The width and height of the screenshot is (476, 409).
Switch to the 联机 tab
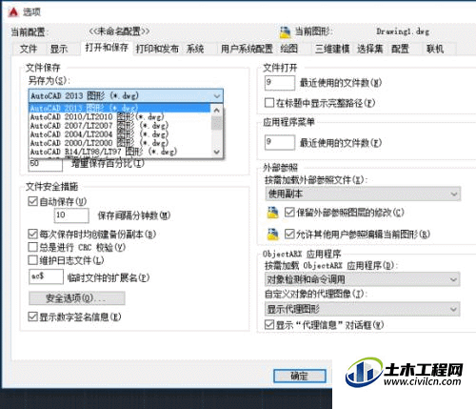[435, 49]
